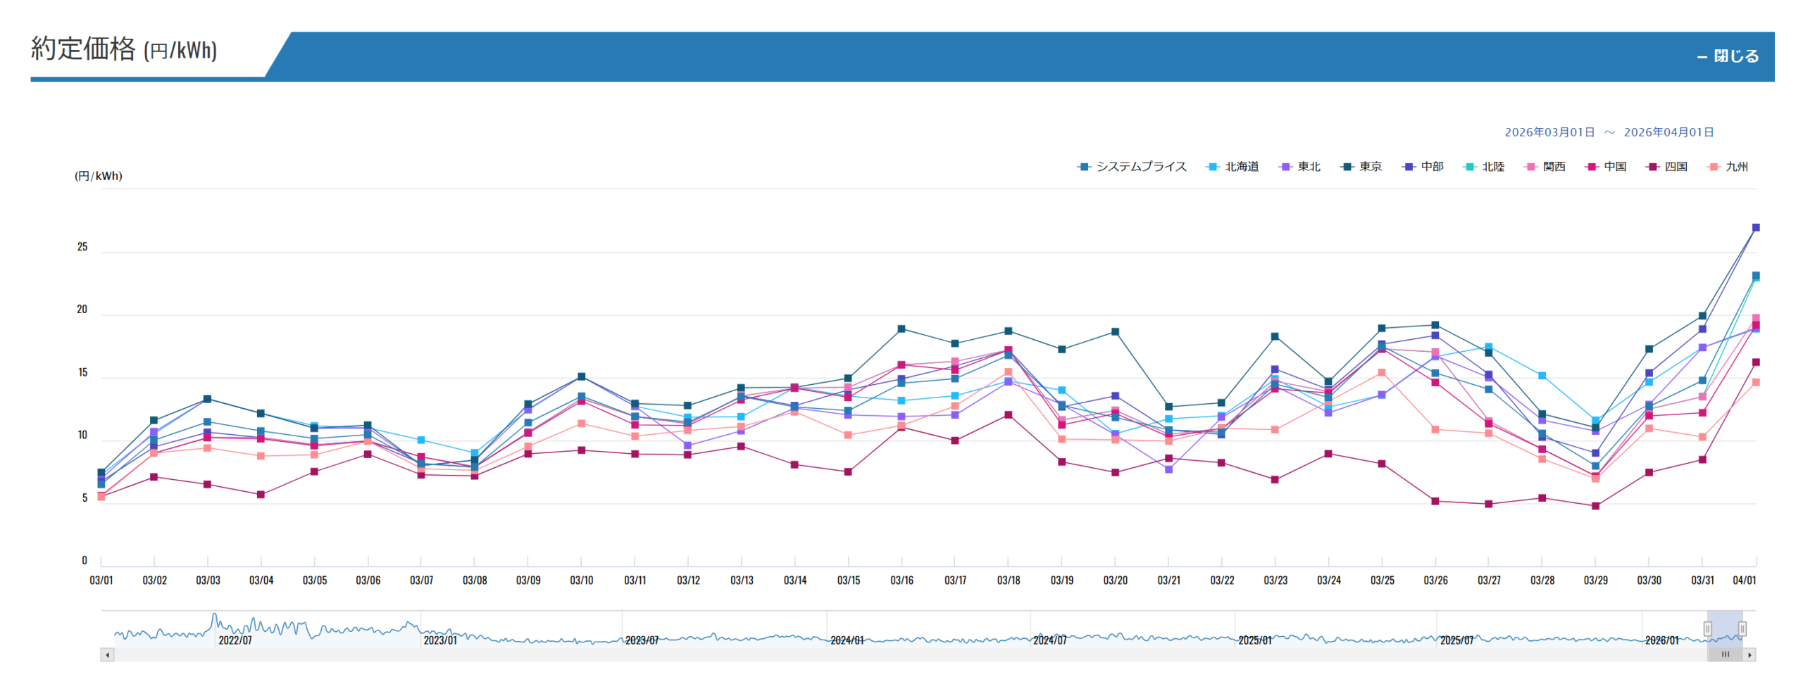This screenshot has width=1803, height=698.
Task: Grab the right navigator range handle
Action: pos(1742,628)
